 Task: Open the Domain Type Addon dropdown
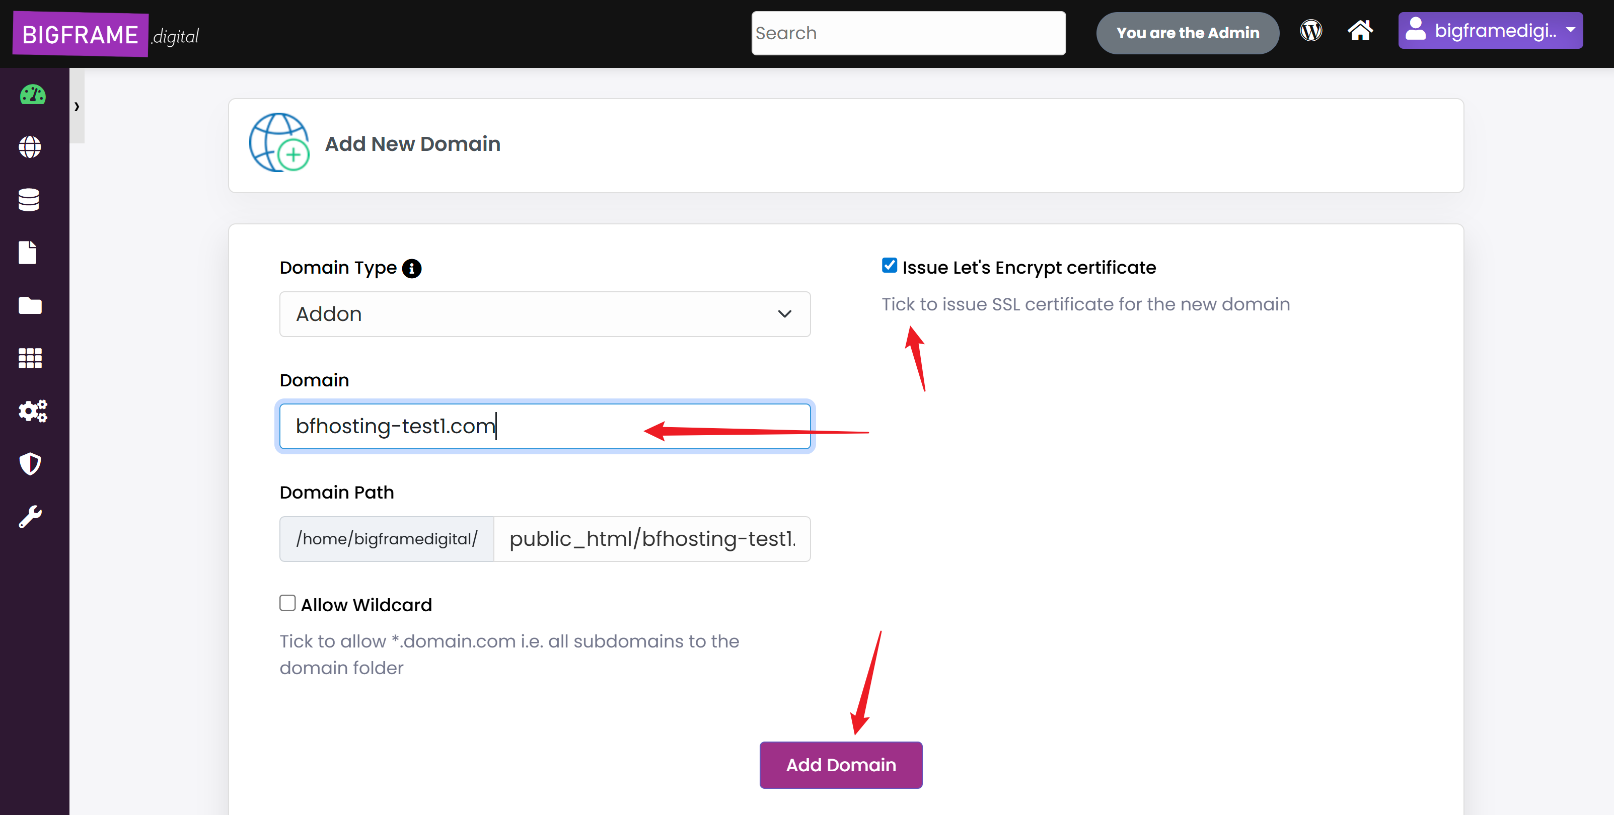(545, 314)
